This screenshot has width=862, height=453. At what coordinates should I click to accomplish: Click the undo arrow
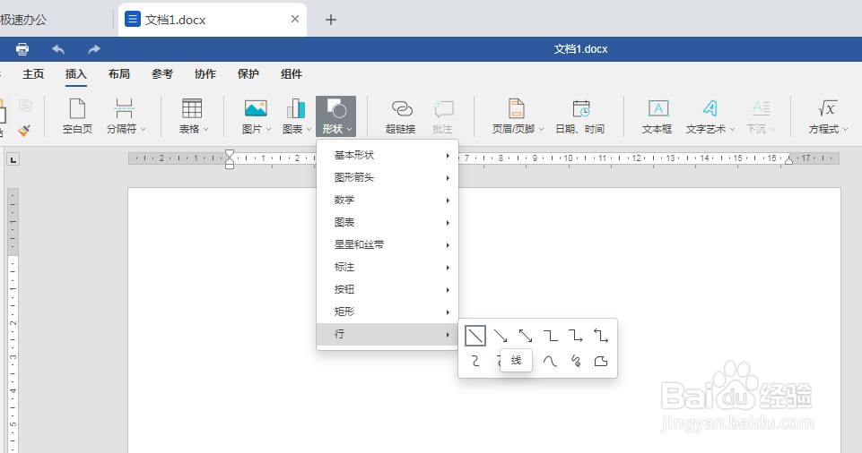click(58, 49)
